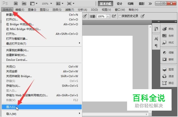Open Mini Bridge with the Mb icon

pyautogui.click(x=24, y=4)
